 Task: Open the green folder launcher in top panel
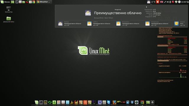(x=24, y=2)
